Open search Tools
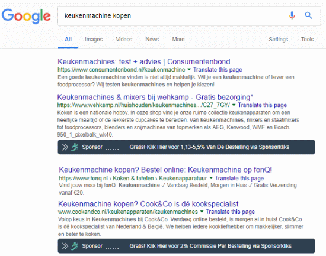This screenshot has width=326, height=256. [x=307, y=40]
